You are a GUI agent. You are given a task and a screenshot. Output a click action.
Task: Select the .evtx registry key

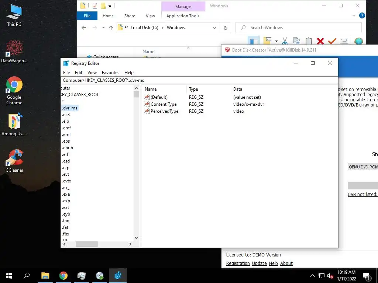[x=66, y=181]
